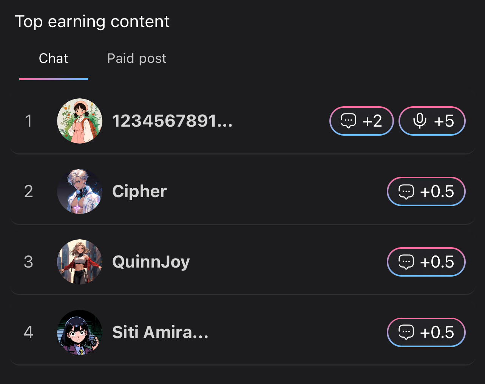Click the rank number 1
The width and height of the screenshot is (485, 384).
click(28, 121)
